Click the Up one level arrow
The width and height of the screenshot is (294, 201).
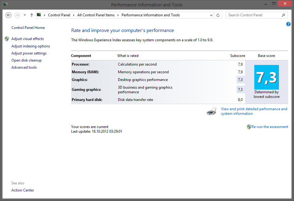(31, 15)
